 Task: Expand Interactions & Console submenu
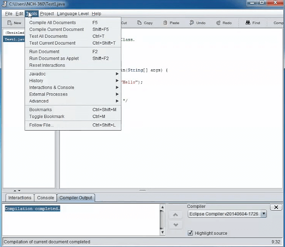[x=73, y=88]
